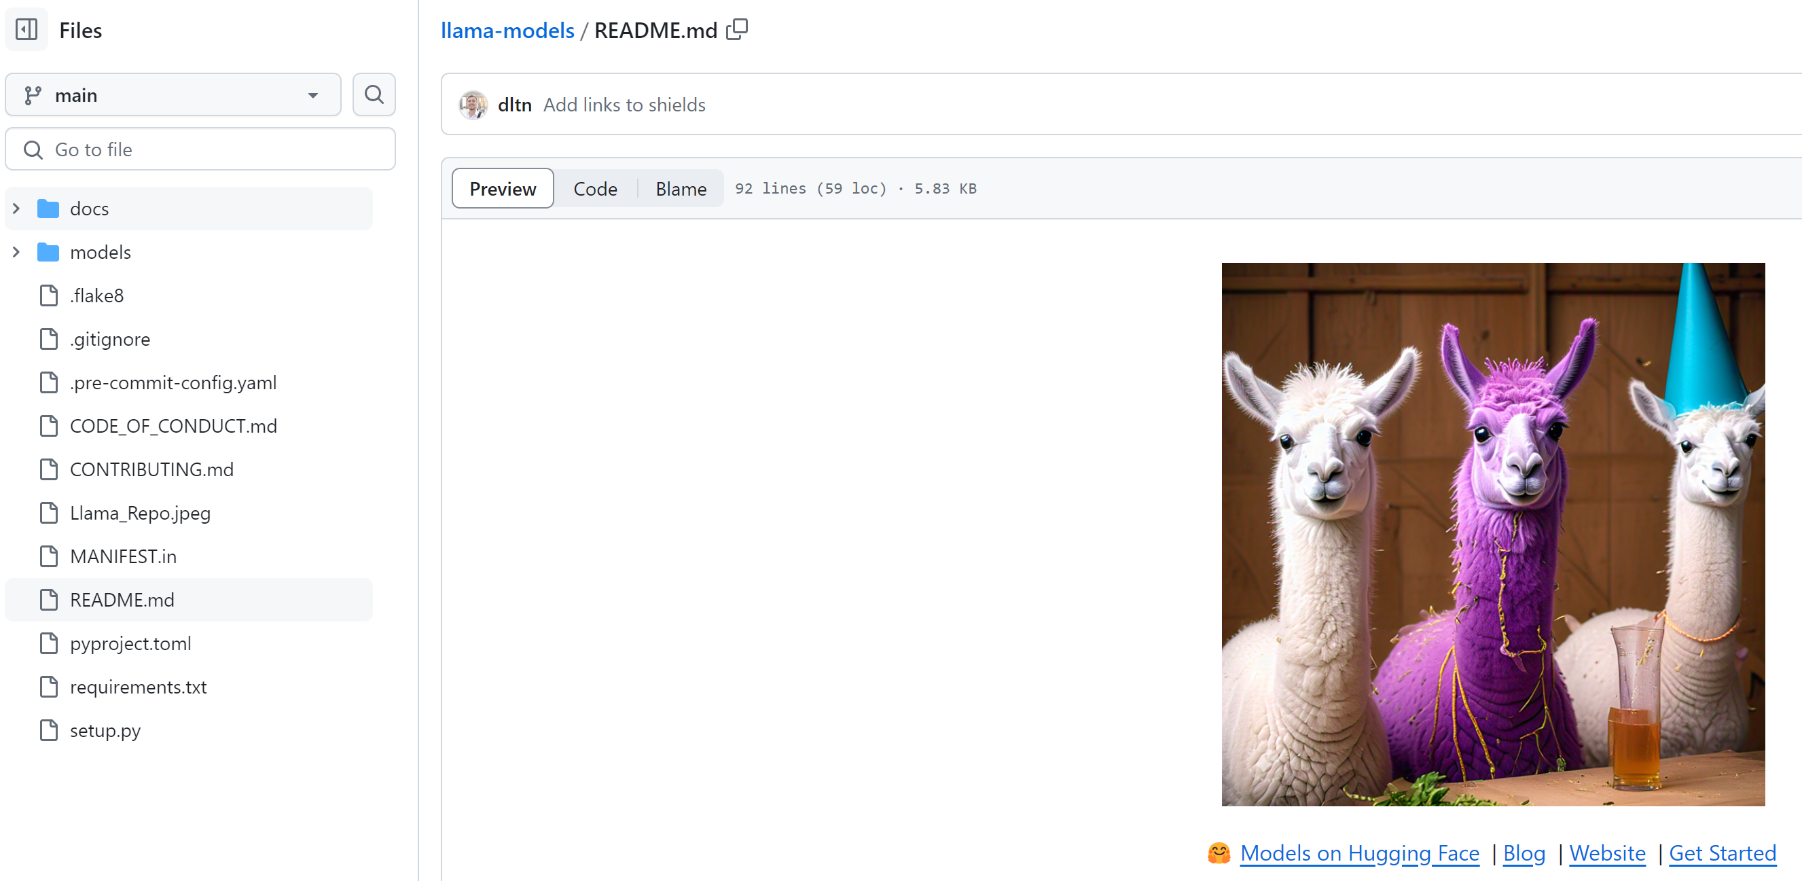The image size is (1802, 881).
Task: Click the models folder icon
Action: point(48,252)
